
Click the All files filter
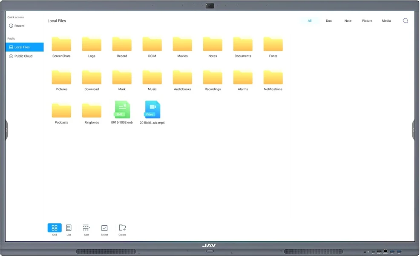310,20
